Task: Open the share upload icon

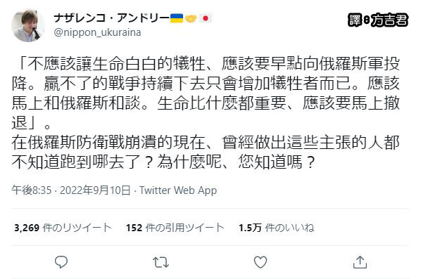Action: point(360,262)
